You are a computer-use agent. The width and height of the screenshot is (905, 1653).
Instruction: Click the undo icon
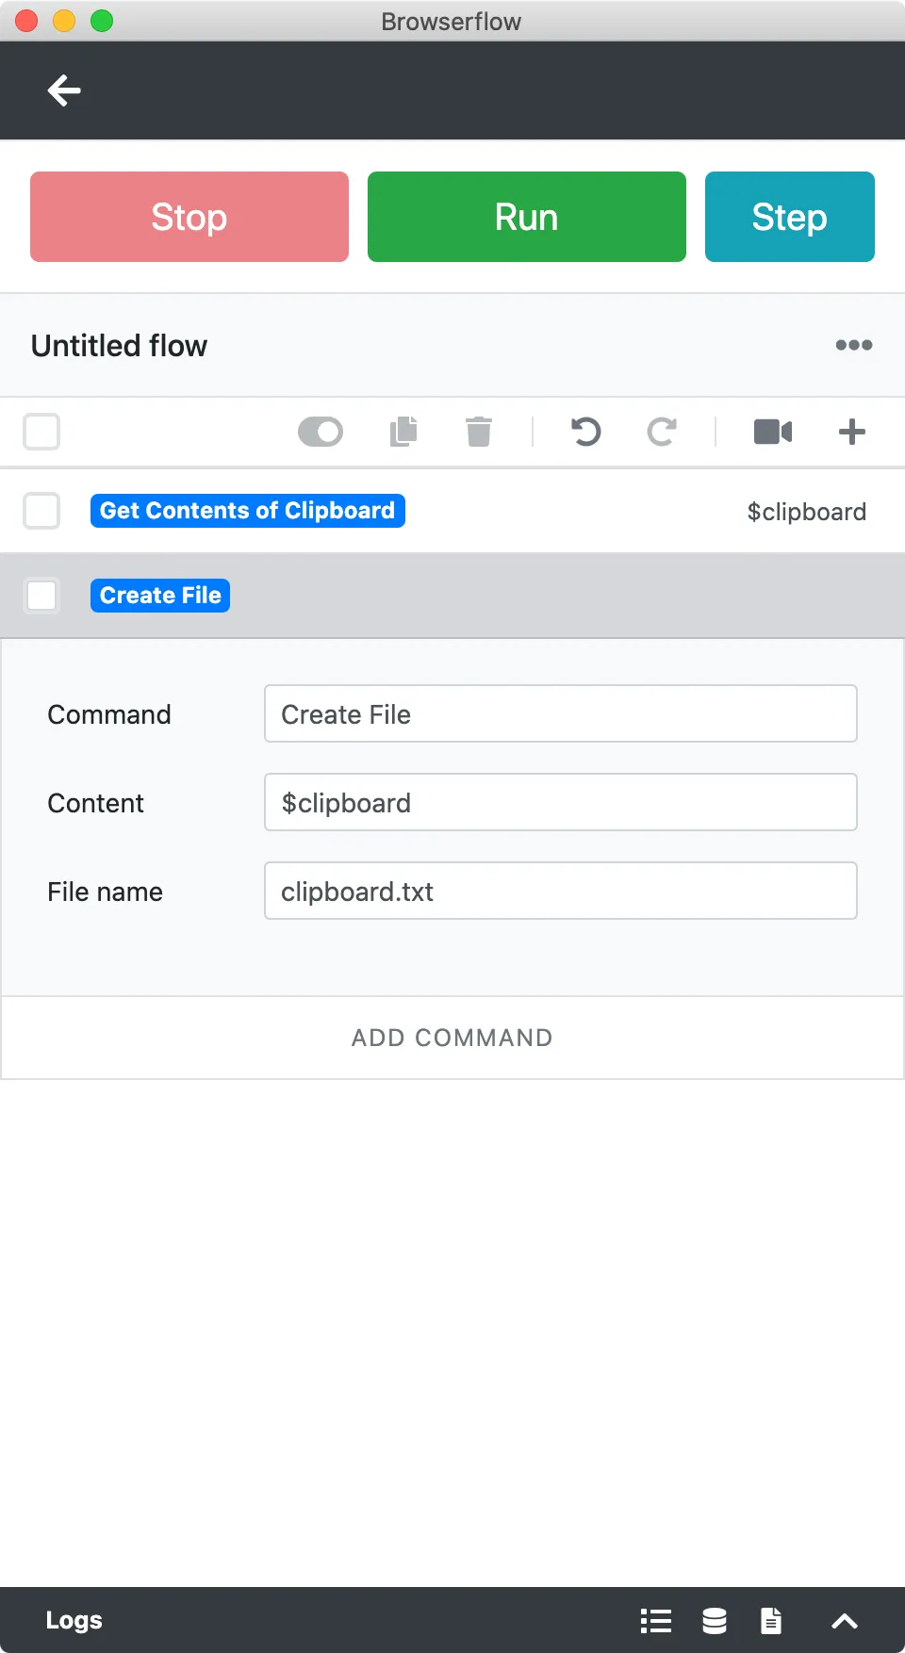586,432
